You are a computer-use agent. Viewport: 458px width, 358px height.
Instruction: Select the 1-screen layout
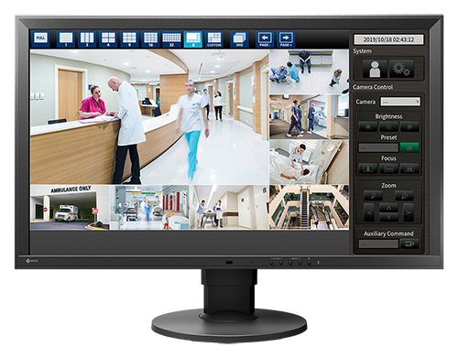[66, 39]
